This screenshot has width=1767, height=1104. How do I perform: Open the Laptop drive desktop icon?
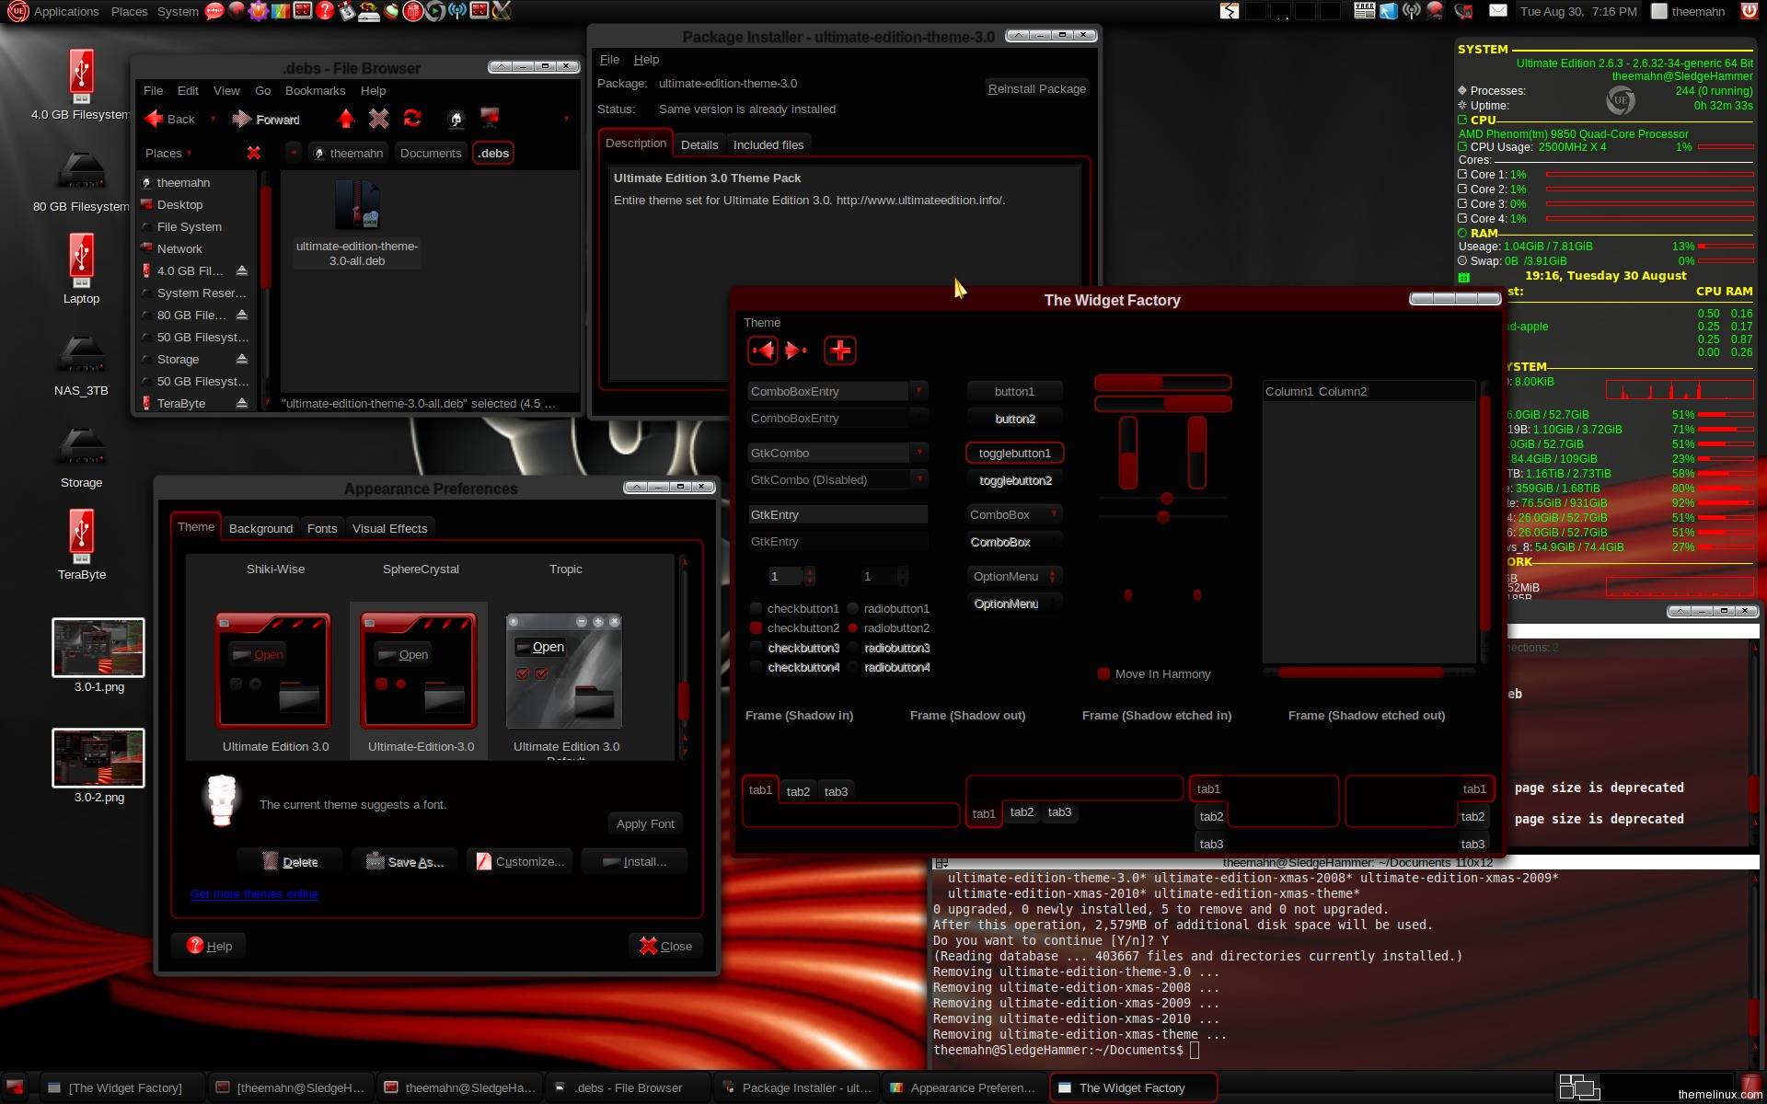click(x=81, y=260)
